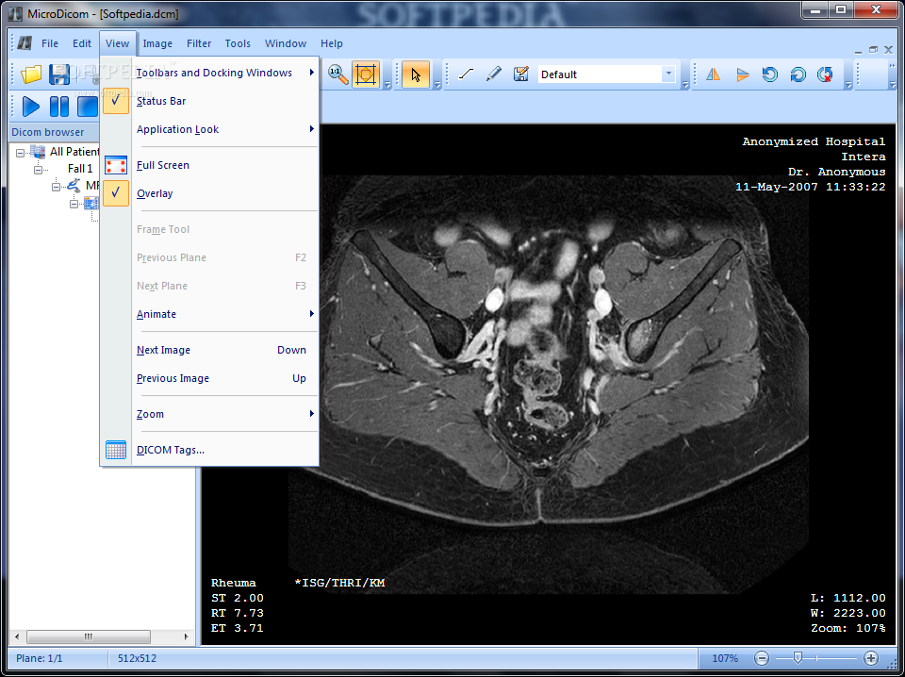Open the preset toolbar options arrow
The height and width of the screenshot is (677, 905).
(685, 84)
